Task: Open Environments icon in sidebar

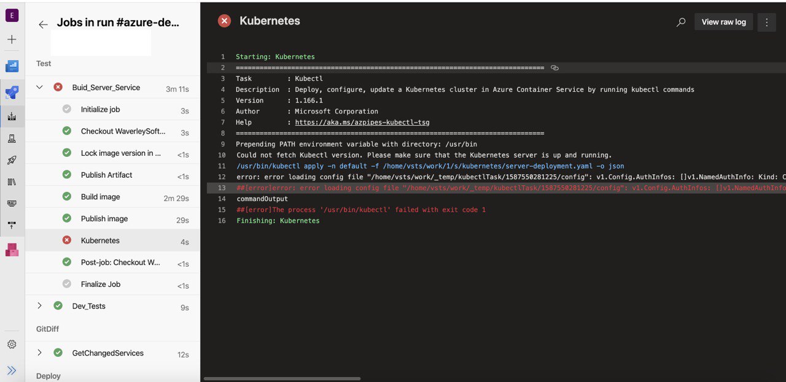Action: pyautogui.click(x=12, y=139)
